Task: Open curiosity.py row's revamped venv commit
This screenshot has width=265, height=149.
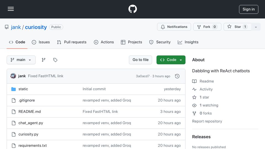Action: [107, 134]
